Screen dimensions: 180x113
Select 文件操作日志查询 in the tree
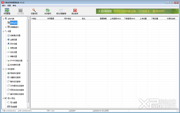click(17, 86)
